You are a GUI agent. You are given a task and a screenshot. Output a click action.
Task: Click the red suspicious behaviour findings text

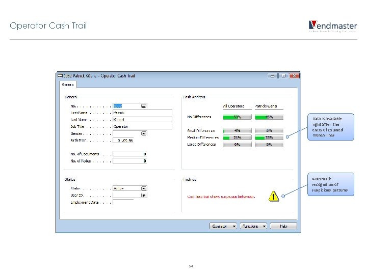221,197
